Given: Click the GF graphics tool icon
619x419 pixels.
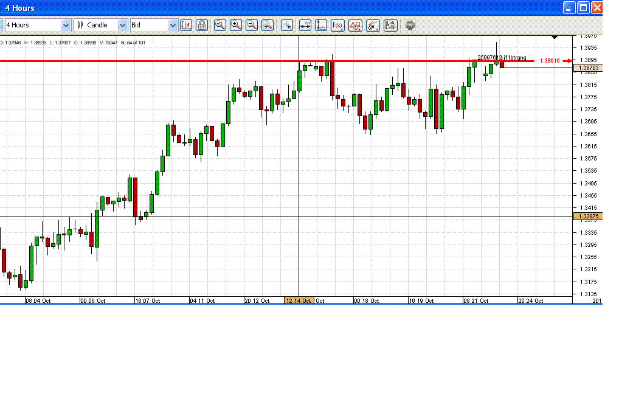Looking at the screenshot, I should tap(373, 26).
